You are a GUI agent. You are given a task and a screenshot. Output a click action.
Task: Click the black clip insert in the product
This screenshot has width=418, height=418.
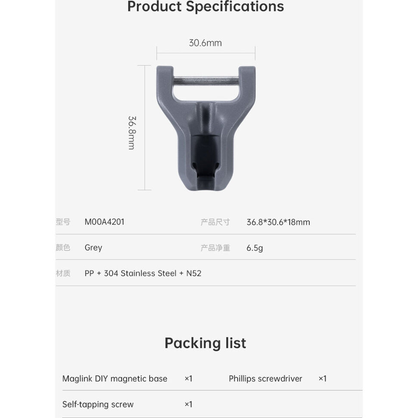click(x=205, y=160)
